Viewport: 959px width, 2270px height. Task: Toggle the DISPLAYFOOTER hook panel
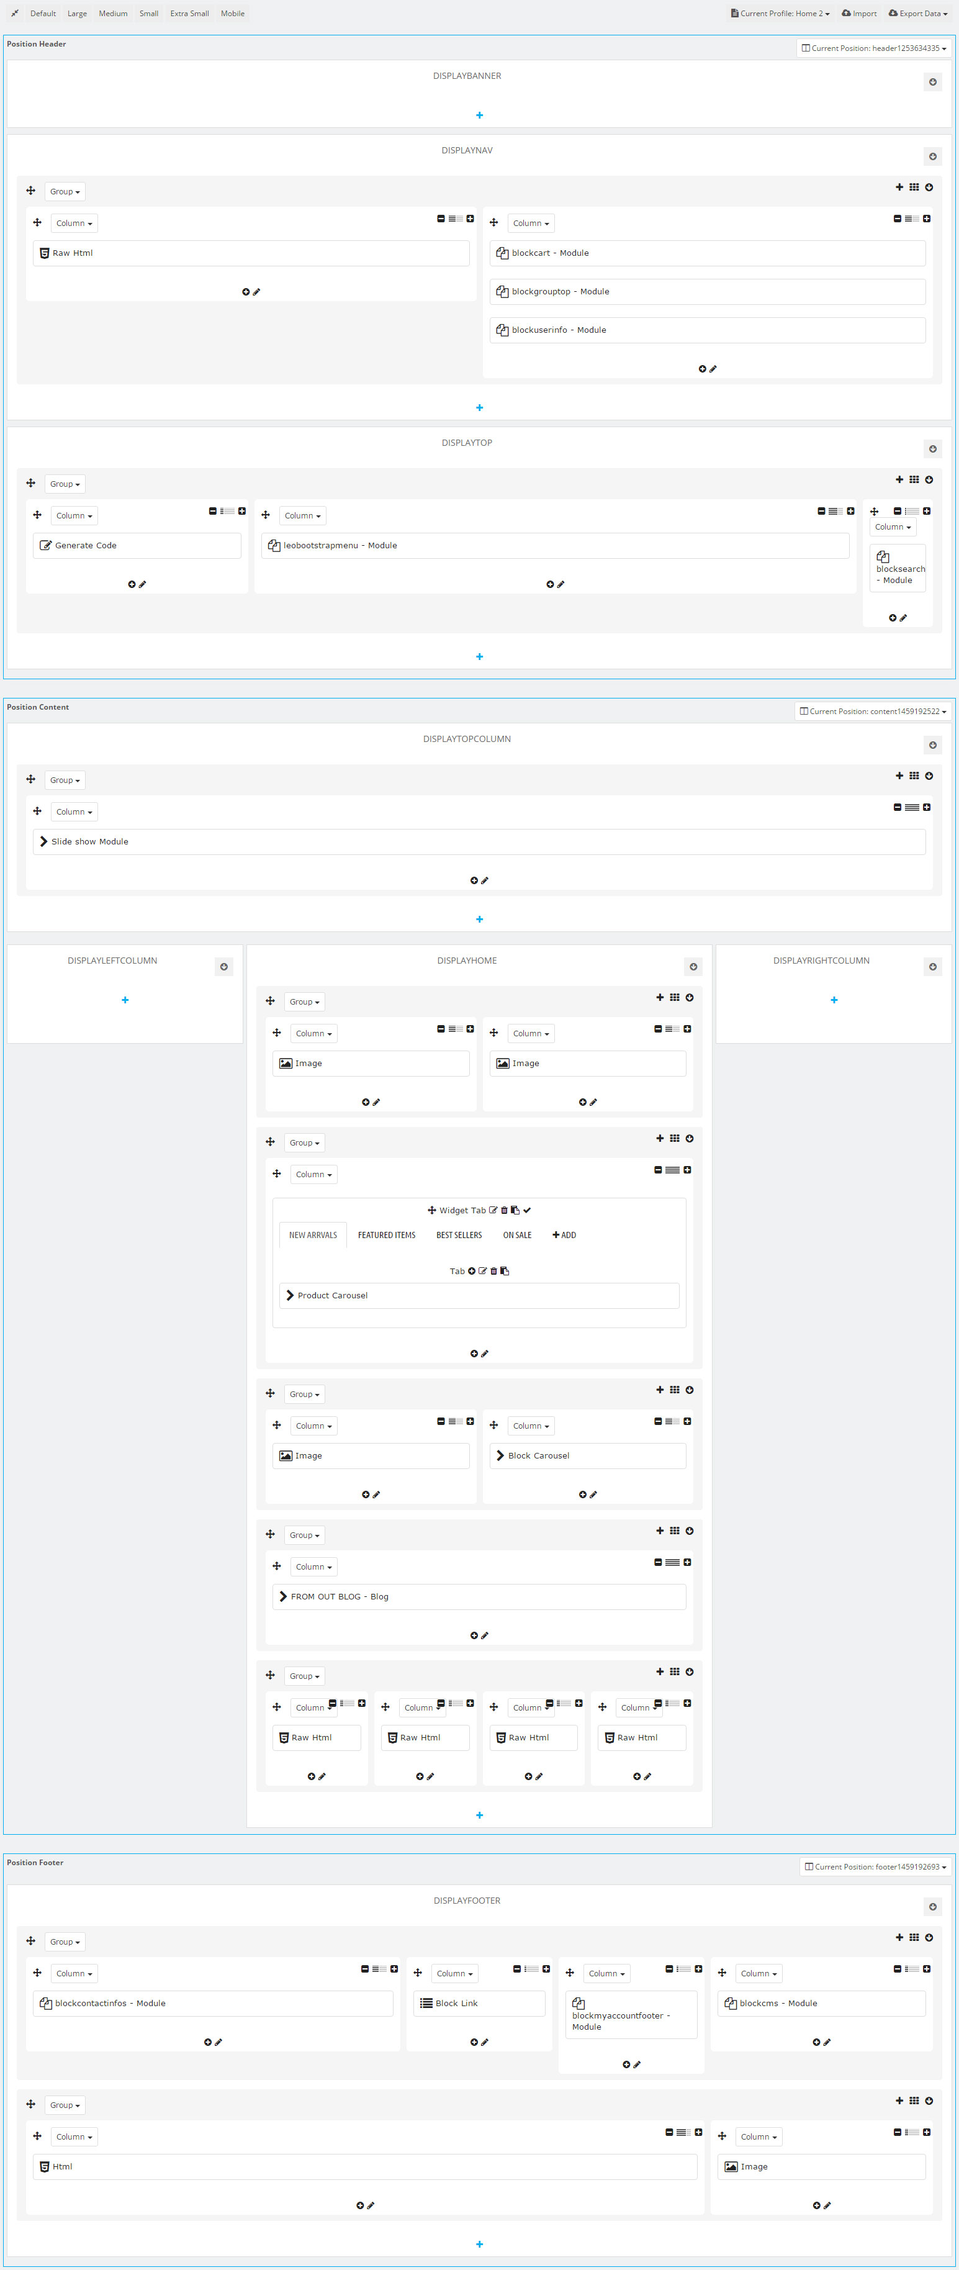click(x=932, y=1907)
